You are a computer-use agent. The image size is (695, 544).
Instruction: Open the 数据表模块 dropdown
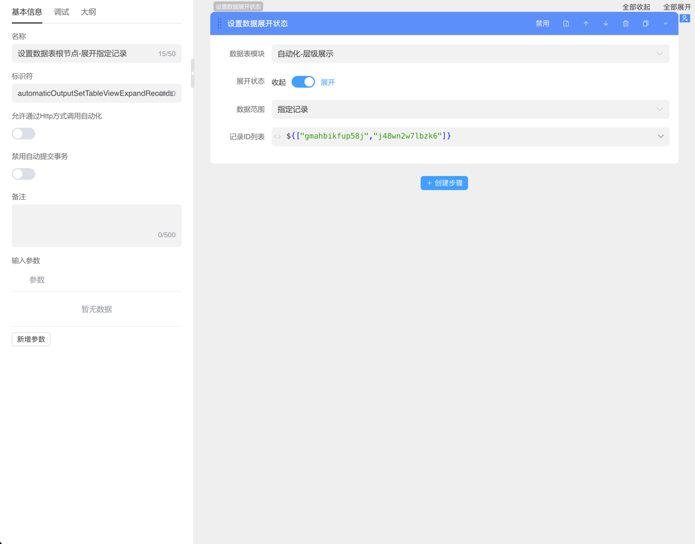pos(470,54)
